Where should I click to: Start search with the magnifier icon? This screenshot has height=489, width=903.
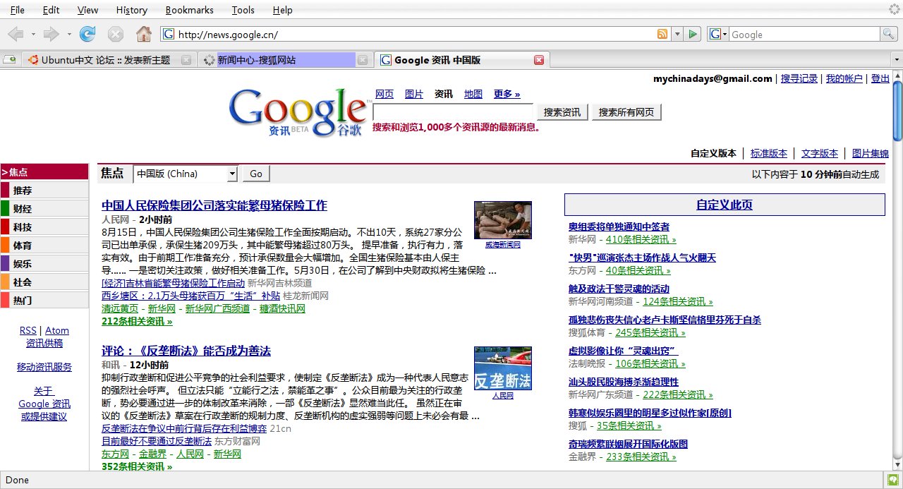coord(888,34)
